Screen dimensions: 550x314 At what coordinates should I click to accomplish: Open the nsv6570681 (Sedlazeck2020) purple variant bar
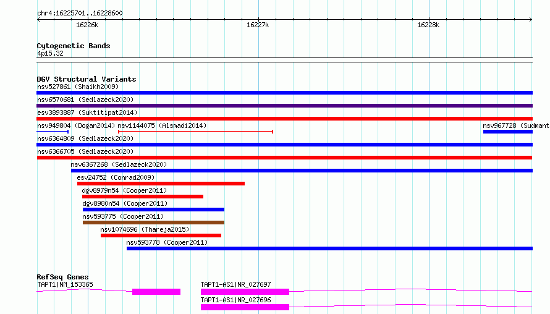coord(284,106)
